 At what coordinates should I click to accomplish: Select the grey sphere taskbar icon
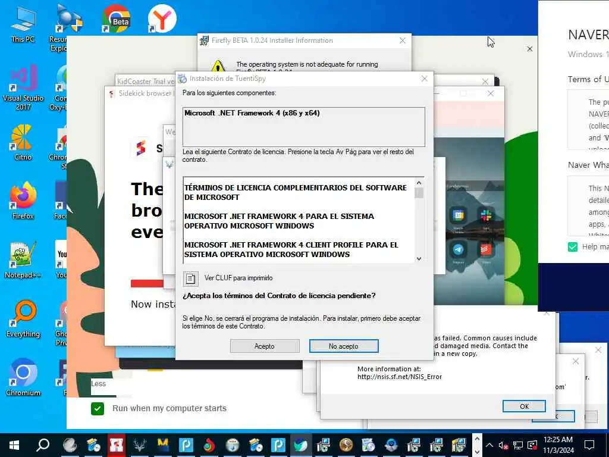[70, 445]
